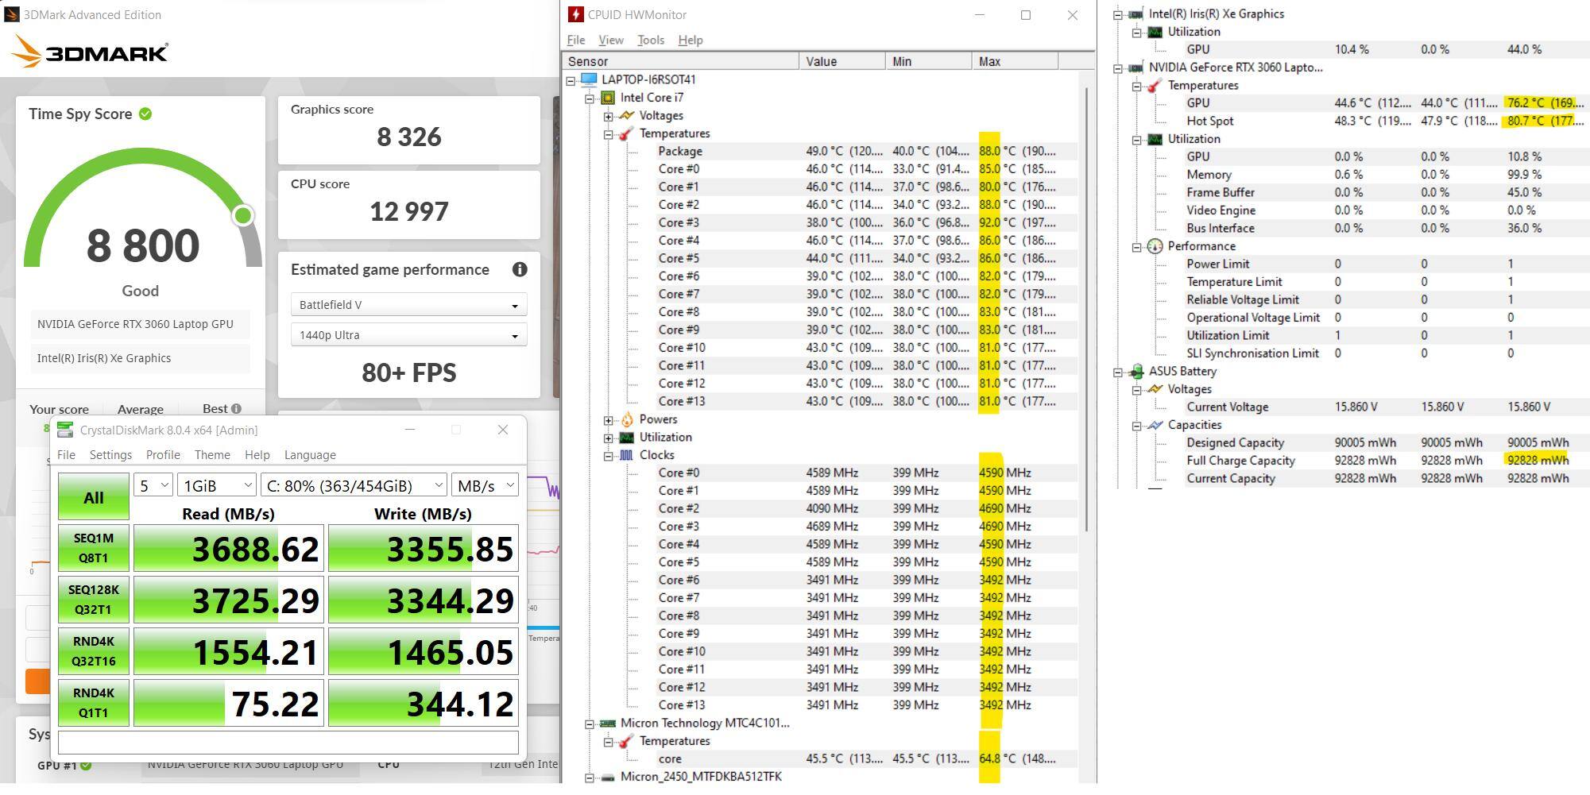Collapse the Clocks tree node
This screenshot has width=1590, height=795.
pos(609,456)
